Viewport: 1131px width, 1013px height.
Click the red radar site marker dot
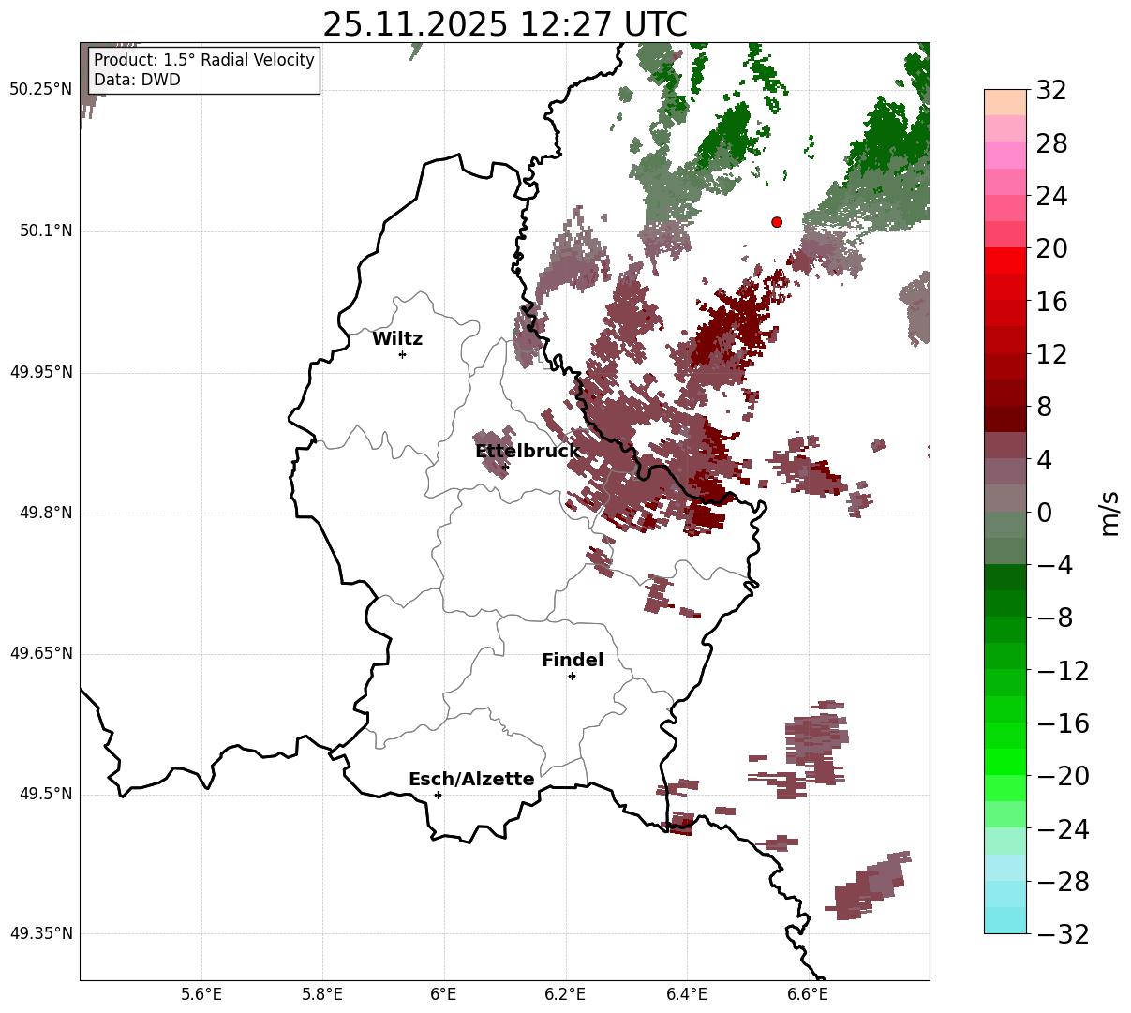tap(777, 222)
